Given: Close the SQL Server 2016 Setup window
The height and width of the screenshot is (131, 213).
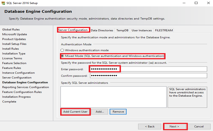Looking at the screenshot, I should (208, 3).
